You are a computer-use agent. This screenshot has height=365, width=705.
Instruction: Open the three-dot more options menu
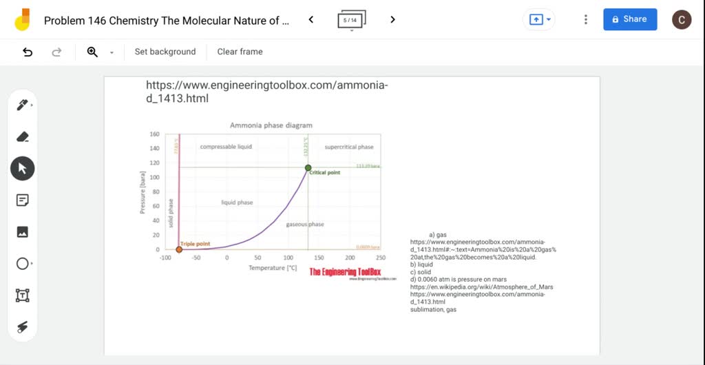point(586,19)
